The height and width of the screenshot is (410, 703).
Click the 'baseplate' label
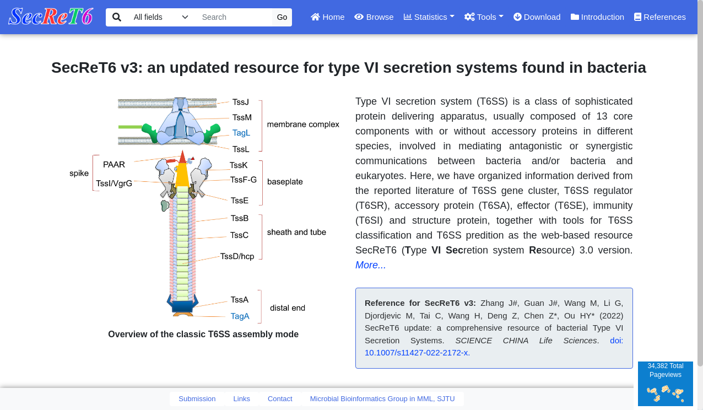click(x=285, y=182)
